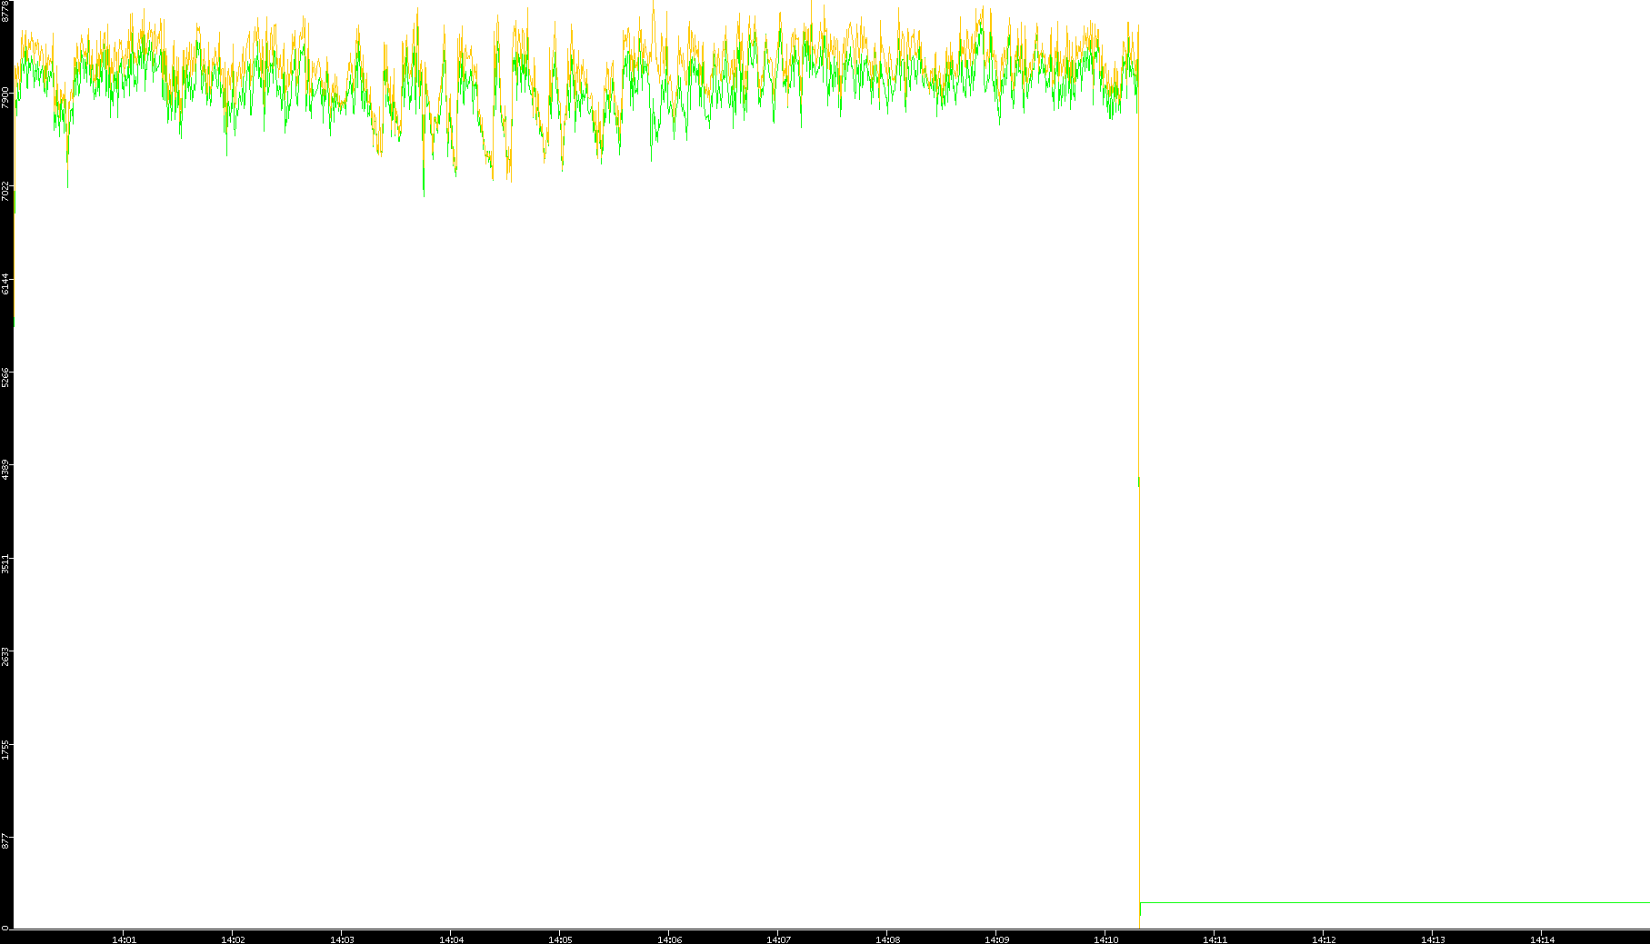
Task: Click the 14:01 time axis label
Action: click(x=124, y=939)
